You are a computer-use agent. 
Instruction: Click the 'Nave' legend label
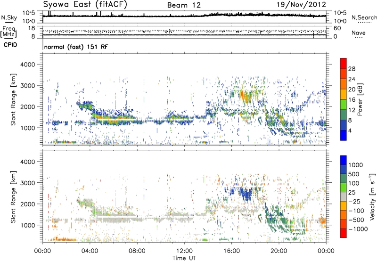point(359,33)
